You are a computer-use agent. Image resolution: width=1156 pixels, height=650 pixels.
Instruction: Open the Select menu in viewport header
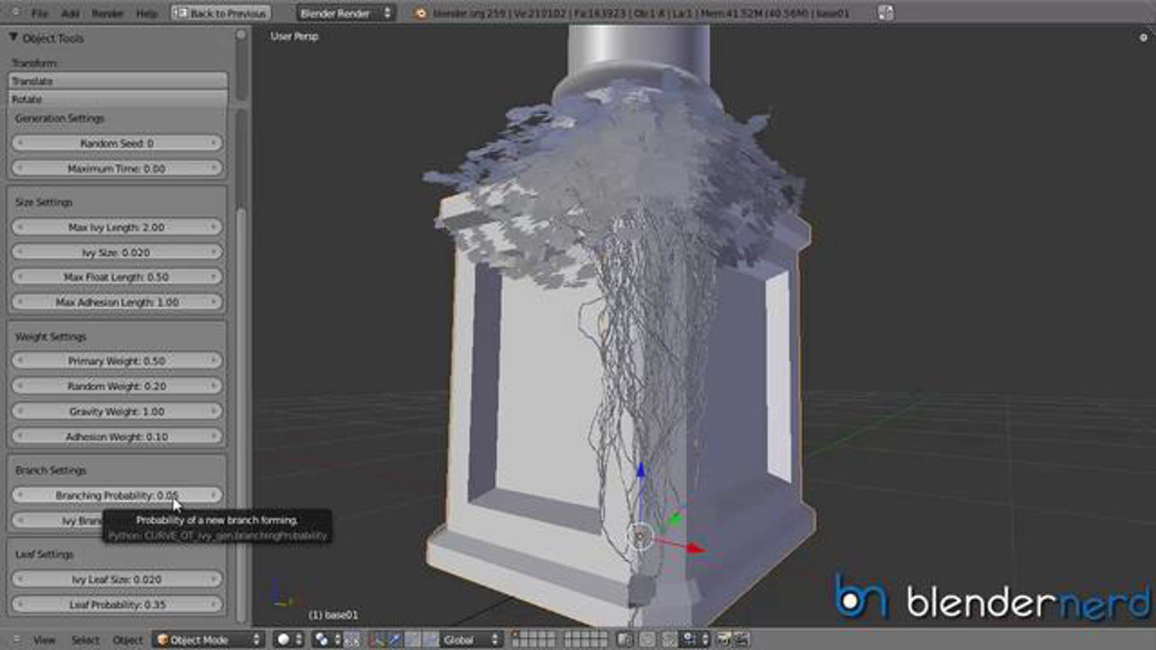point(85,640)
